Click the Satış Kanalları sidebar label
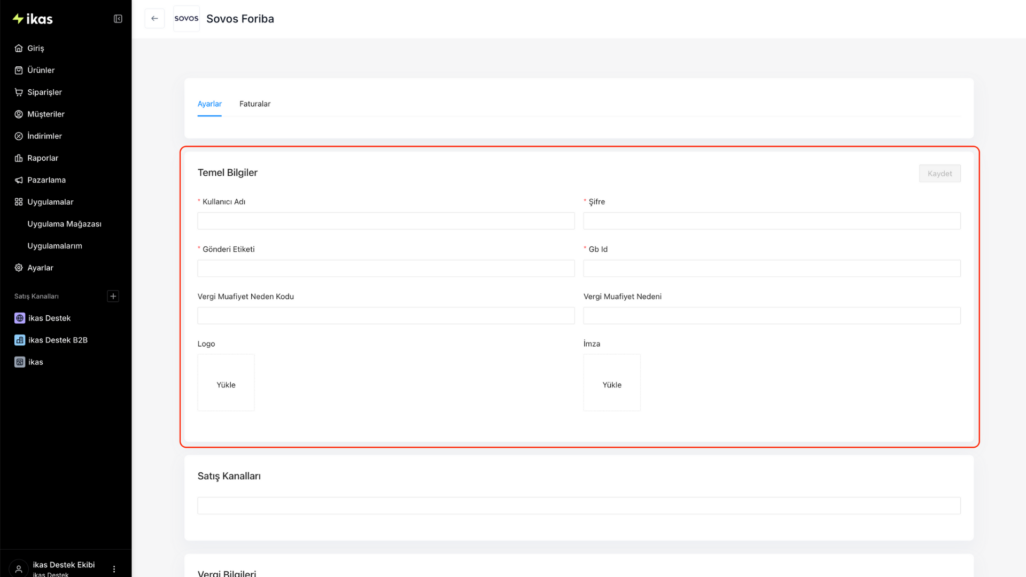 [36, 296]
